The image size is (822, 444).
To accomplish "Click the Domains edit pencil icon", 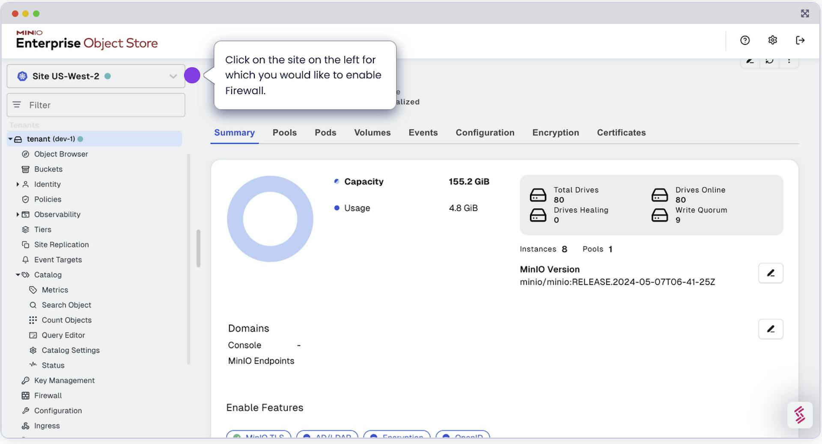I will [x=771, y=329].
